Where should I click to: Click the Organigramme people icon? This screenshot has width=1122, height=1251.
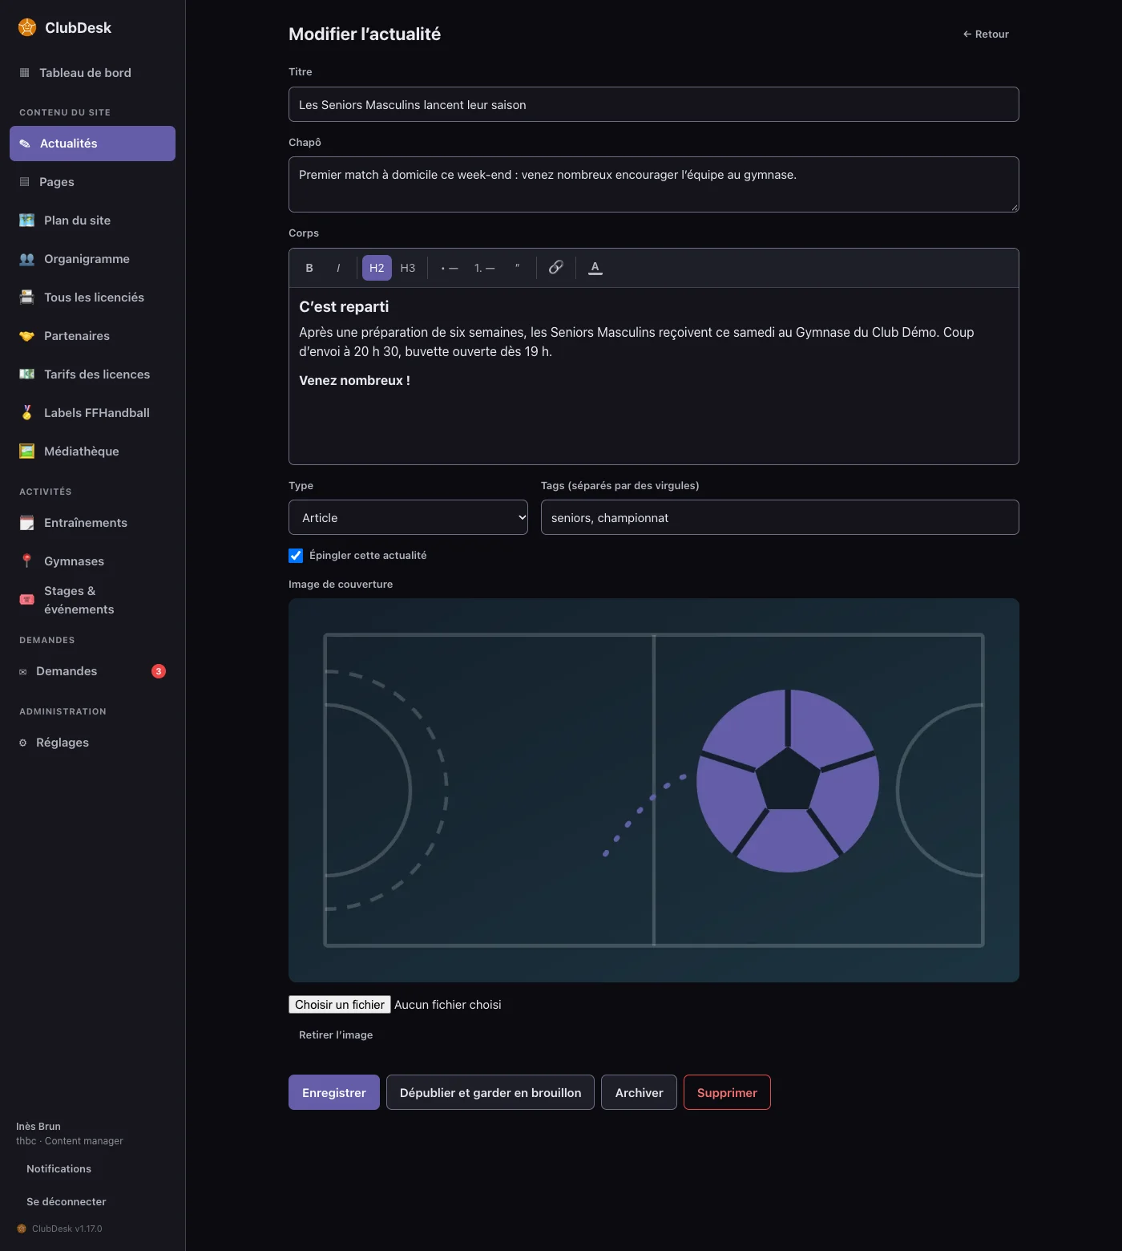coord(27,259)
